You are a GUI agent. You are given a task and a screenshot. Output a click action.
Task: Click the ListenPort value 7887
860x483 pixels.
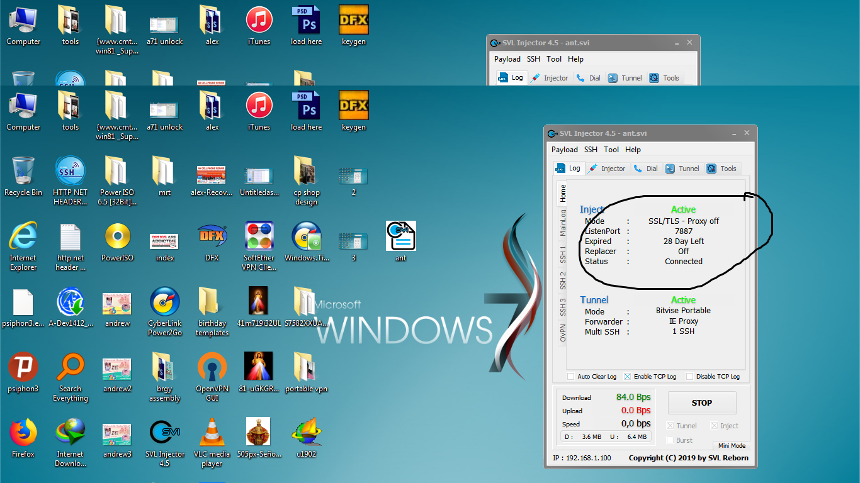pos(684,231)
